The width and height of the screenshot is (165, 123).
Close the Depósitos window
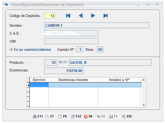157,5
